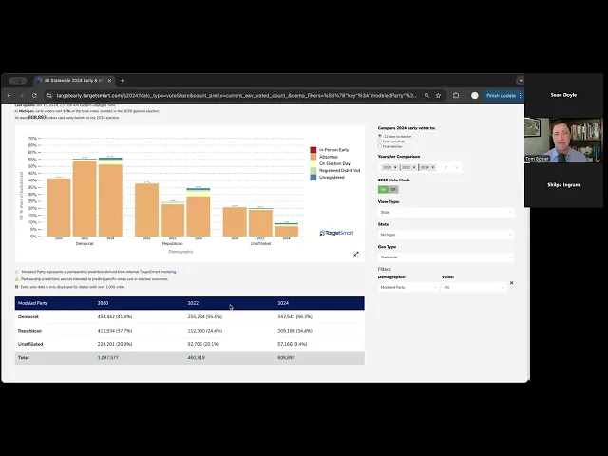Click the 2020 table column header
The height and width of the screenshot is (456, 608).
tap(103, 303)
